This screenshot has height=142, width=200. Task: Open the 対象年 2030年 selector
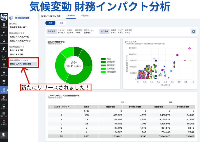tap(70, 31)
